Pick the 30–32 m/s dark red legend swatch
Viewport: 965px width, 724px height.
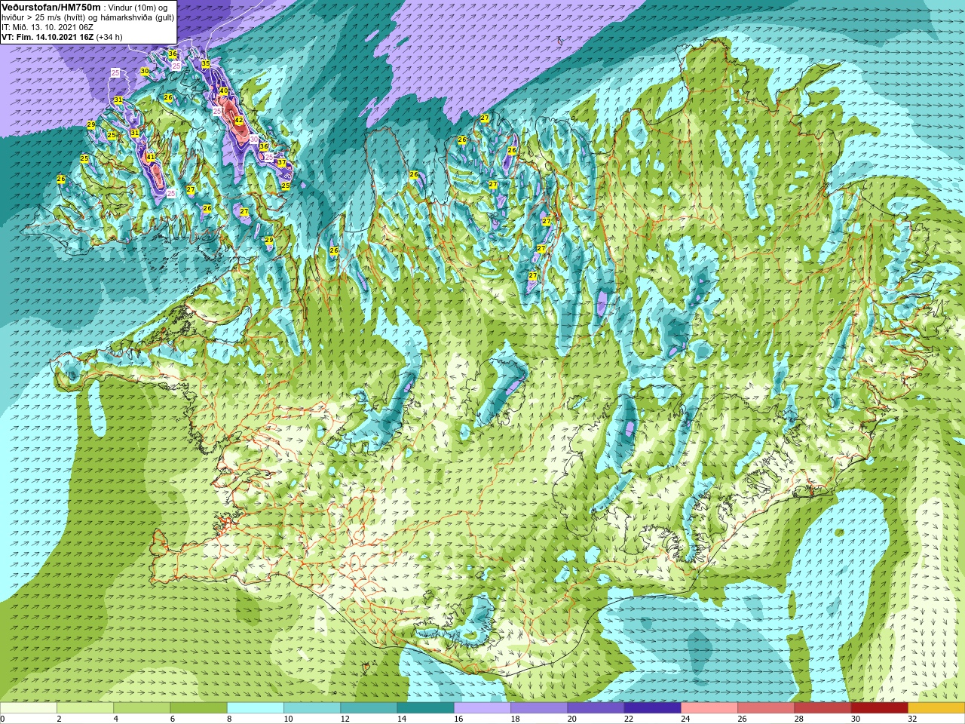880,708
